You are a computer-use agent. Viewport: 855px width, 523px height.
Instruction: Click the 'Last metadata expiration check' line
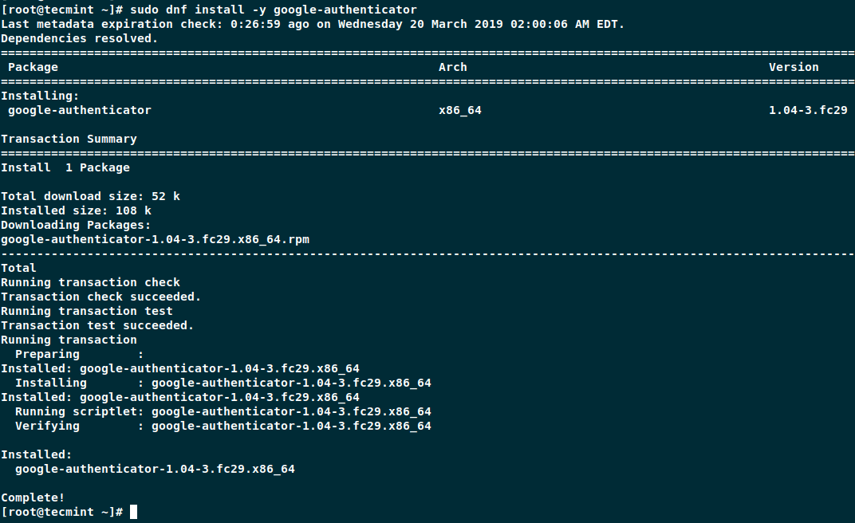313,24
